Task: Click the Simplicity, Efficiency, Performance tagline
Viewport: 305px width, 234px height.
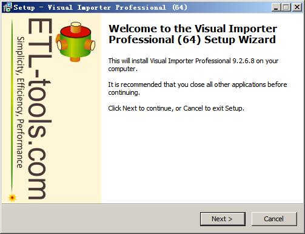Action: click(21, 102)
